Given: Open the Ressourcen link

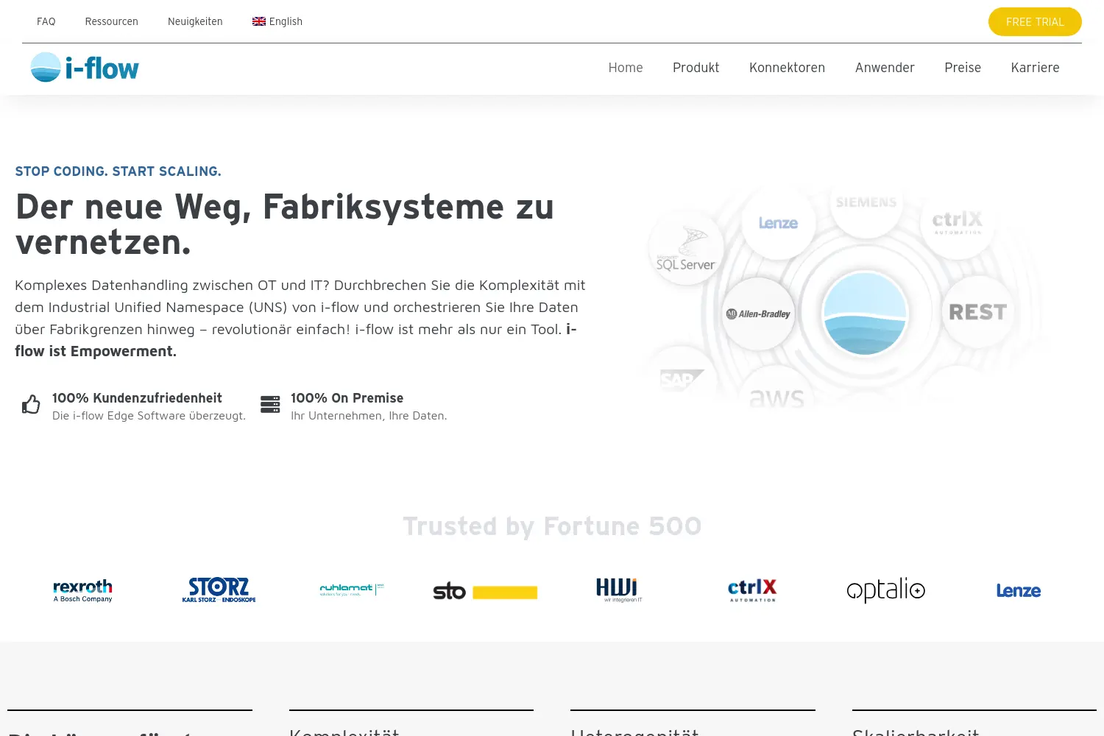Looking at the screenshot, I should coord(112,21).
